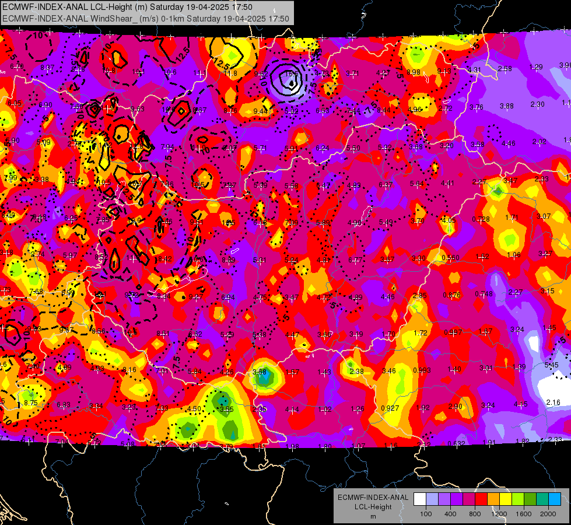Choose the yellow legend color swatch
Image resolution: width=571 pixels, height=525 pixels.
[x=506, y=499]
